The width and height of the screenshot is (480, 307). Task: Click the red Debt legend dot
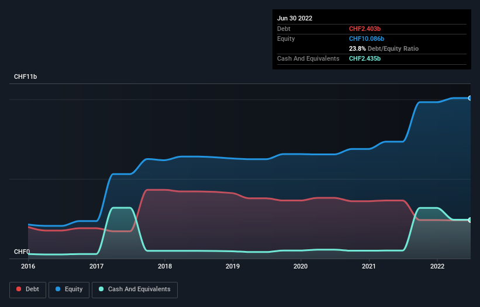(19, 289)
